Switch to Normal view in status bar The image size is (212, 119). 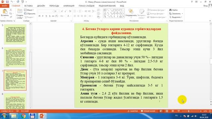coord(161,111)
